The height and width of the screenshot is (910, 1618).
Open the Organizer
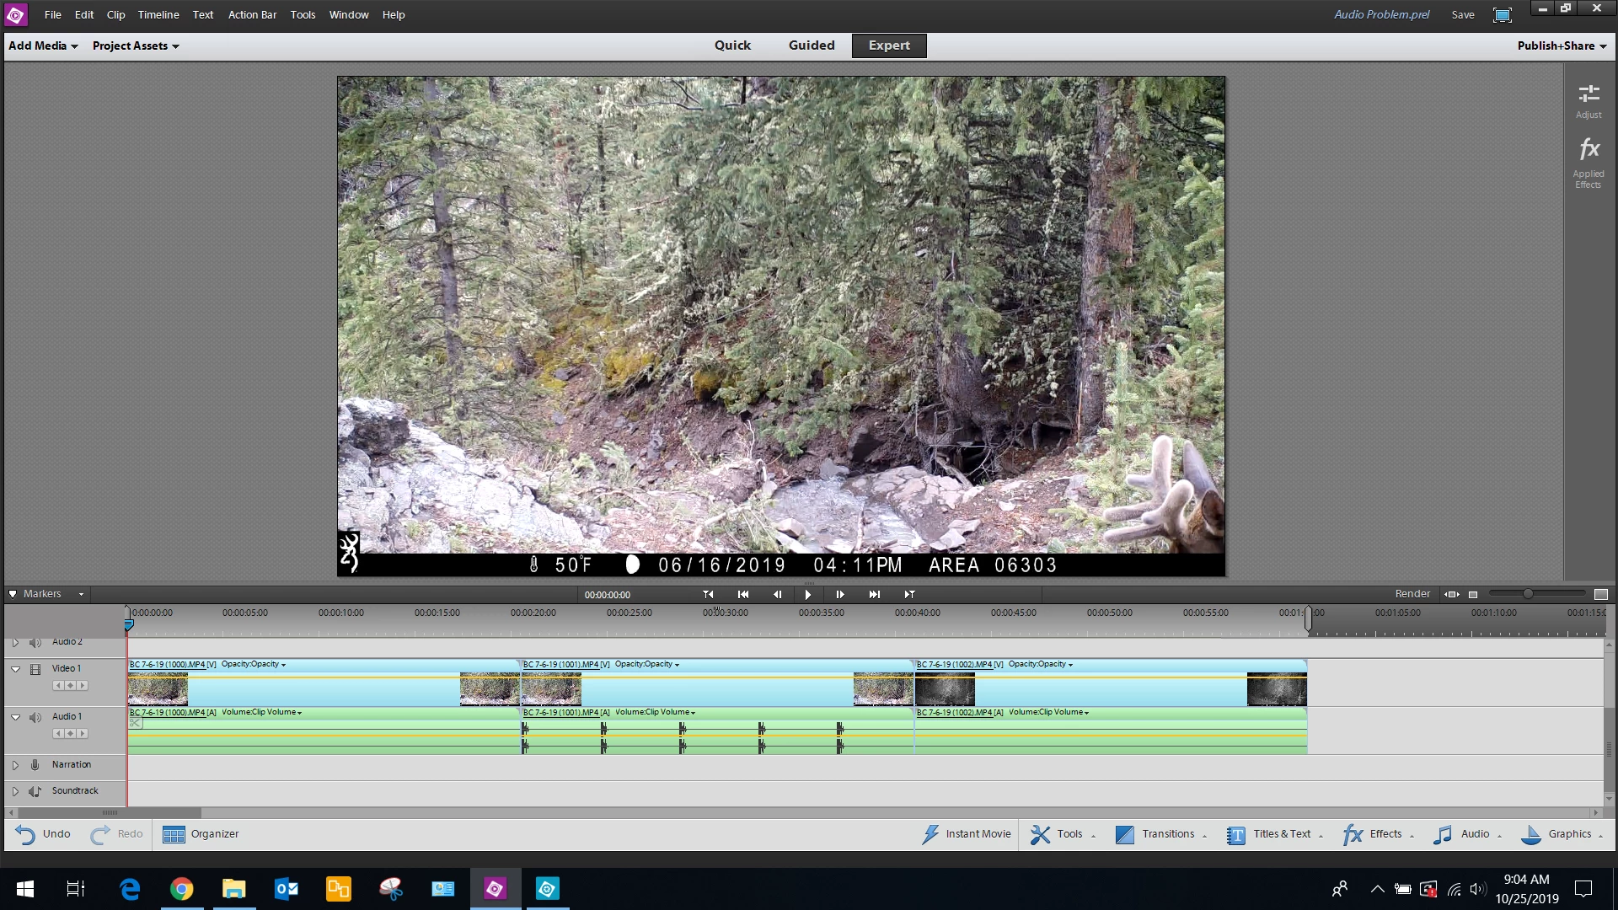174,834
